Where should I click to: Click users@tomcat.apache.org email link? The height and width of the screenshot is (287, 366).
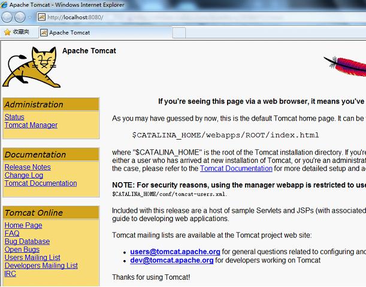pyautogui.click(x=175, y=252)
